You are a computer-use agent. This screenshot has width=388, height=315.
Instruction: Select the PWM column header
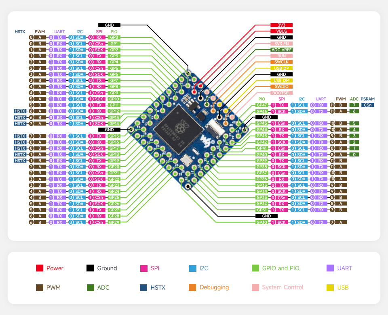[40, 31]
